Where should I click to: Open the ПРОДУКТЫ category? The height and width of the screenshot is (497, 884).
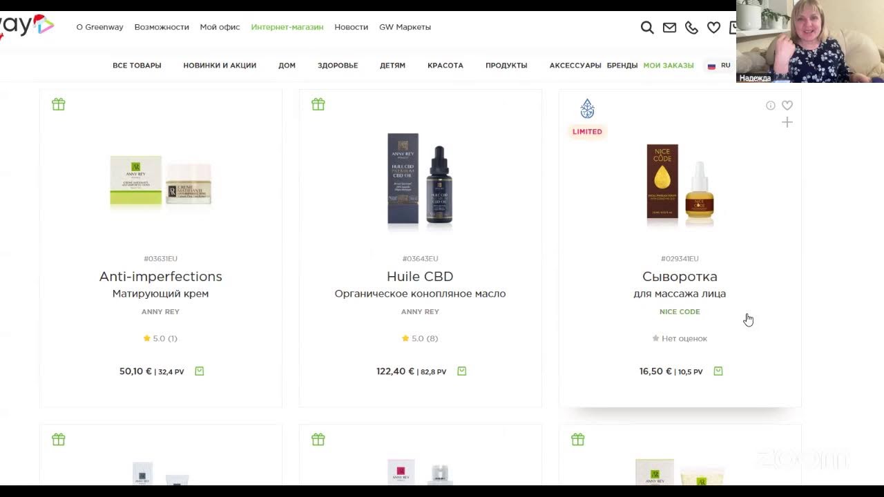[506, 66]
